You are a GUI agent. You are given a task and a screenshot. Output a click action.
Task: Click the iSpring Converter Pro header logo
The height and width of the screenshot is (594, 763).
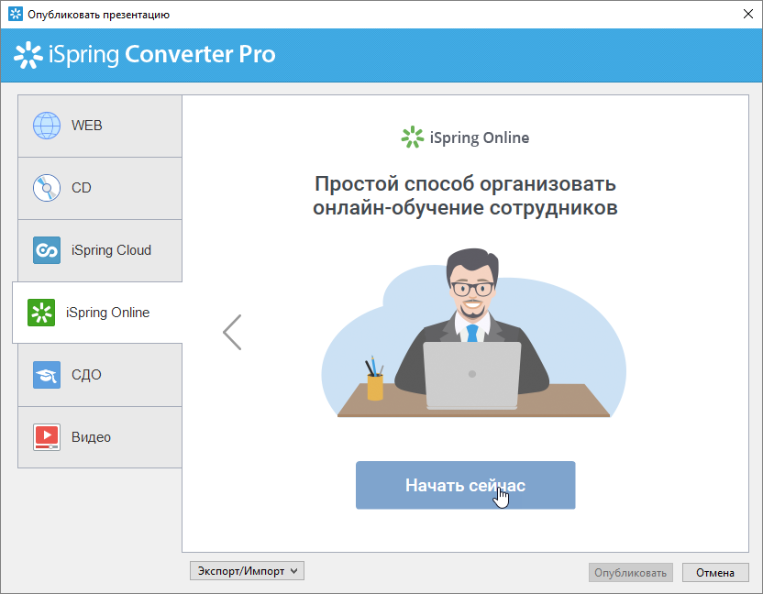(145, 54)
